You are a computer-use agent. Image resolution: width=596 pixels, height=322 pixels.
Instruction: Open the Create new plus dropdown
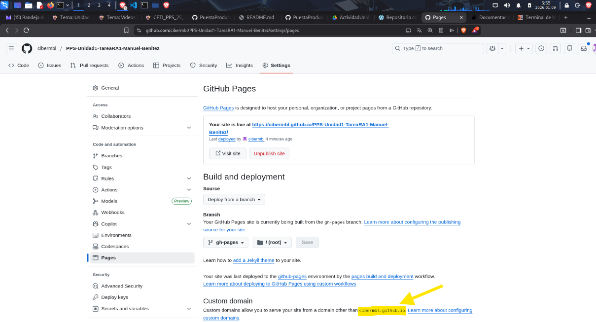point(524,48)
